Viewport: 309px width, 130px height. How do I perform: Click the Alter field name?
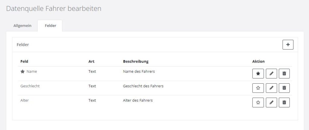(x=24, y=101)
